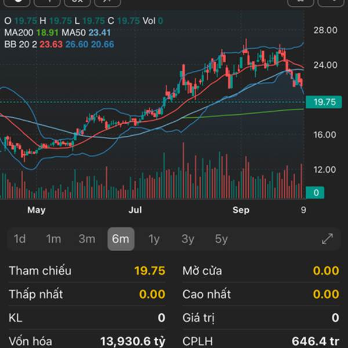Image resolution: width=348 pixels, height=348 pixels.
Task: Tap the green 19.75 price tag on axis
Action: [x=324, y=102]
